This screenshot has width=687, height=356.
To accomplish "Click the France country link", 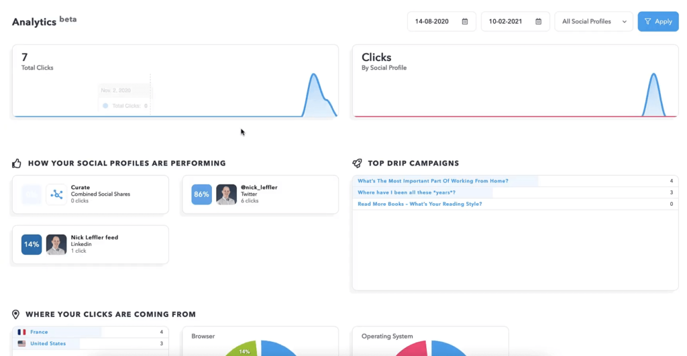I will pos(39,332).
